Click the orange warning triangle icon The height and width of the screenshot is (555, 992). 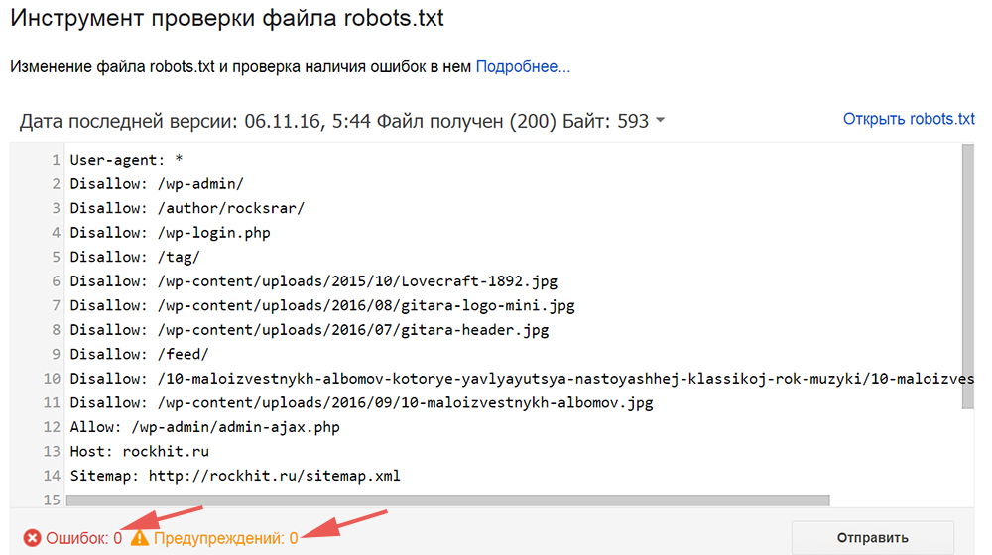click(140, 538)
